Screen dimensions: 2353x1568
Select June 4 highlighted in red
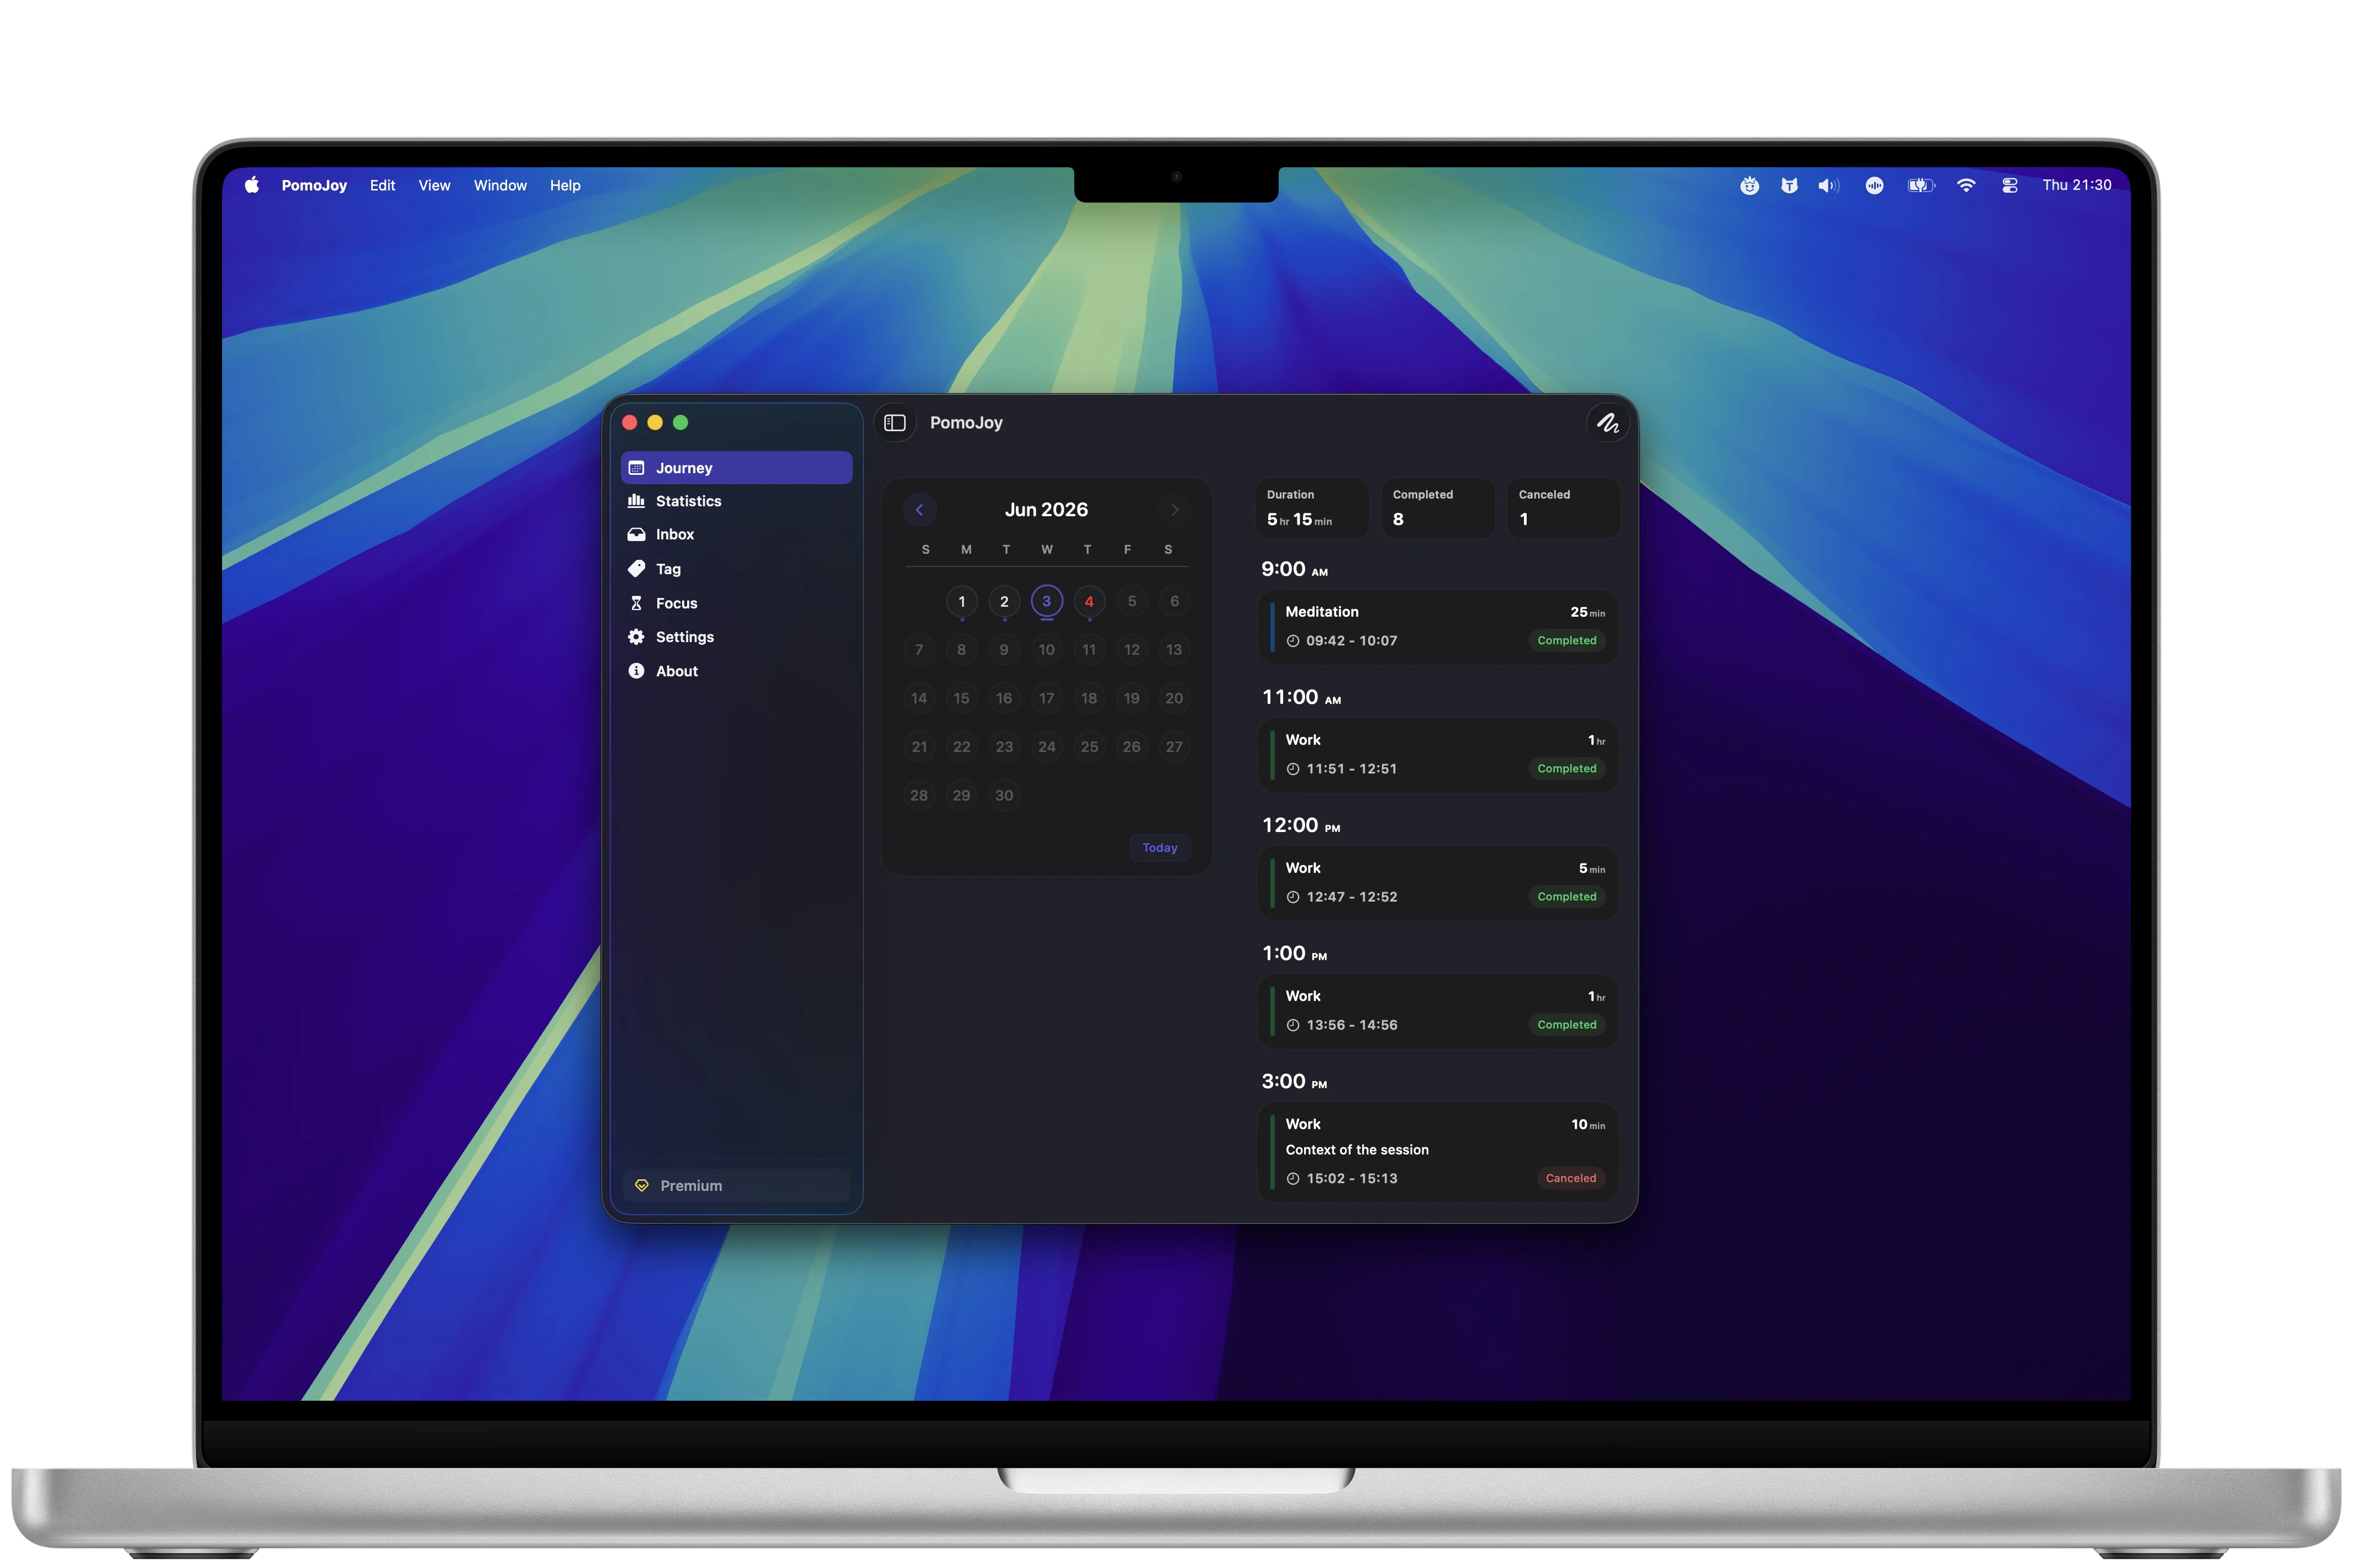pyautogui.click(x=1089, y=602)
